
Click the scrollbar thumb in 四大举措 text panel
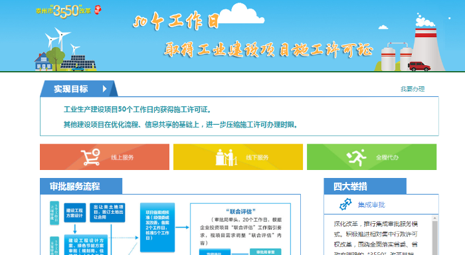pyautogui.click(x=434, y=238)
